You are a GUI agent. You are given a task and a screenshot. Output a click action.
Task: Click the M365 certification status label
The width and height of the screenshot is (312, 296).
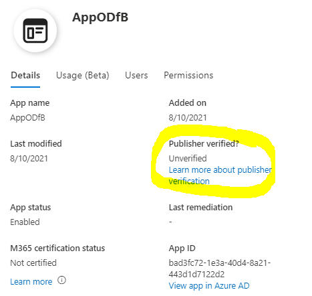[x=57, y=248]
